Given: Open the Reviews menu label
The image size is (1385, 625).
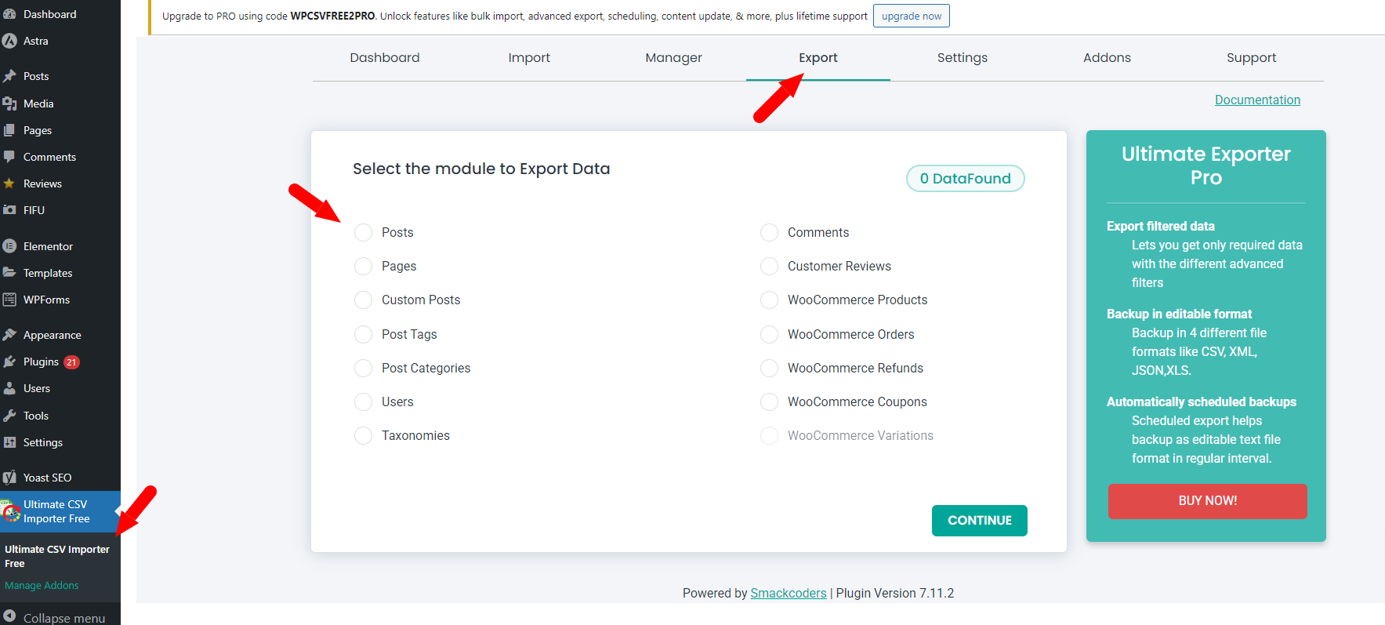Looking at the screenshot, I should tap(42, 184).
